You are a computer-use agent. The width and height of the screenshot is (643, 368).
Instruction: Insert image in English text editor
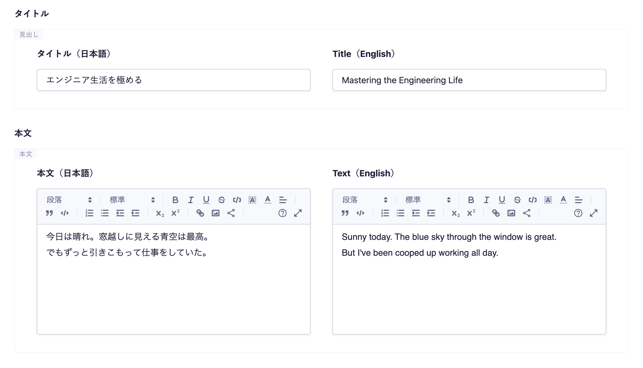(511, 213)
